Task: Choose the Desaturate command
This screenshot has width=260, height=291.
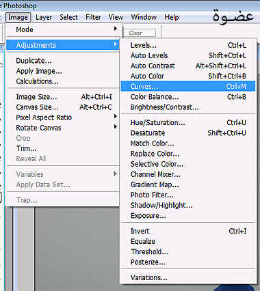Action: tap(188, 133)
